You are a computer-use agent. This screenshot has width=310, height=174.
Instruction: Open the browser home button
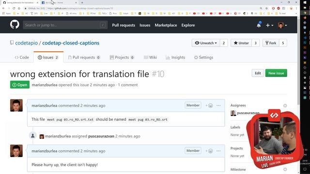19,8
